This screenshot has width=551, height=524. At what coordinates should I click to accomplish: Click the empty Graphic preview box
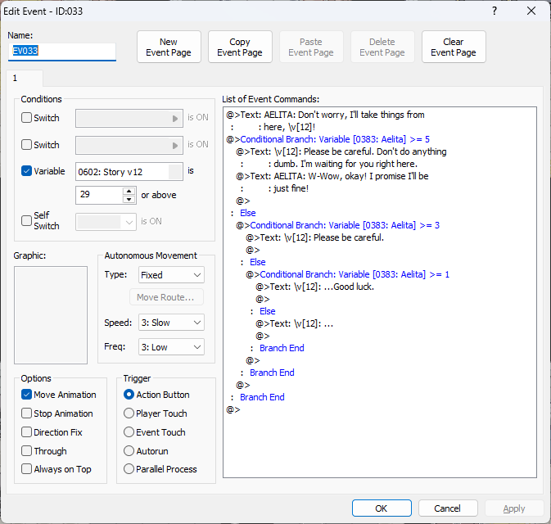point(51,315)
